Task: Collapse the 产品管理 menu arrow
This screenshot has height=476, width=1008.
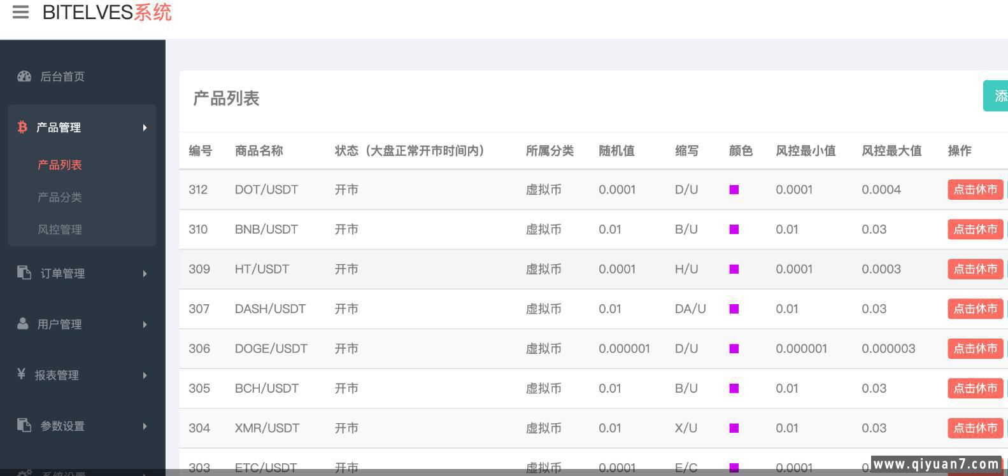Action: coord(145,128)
